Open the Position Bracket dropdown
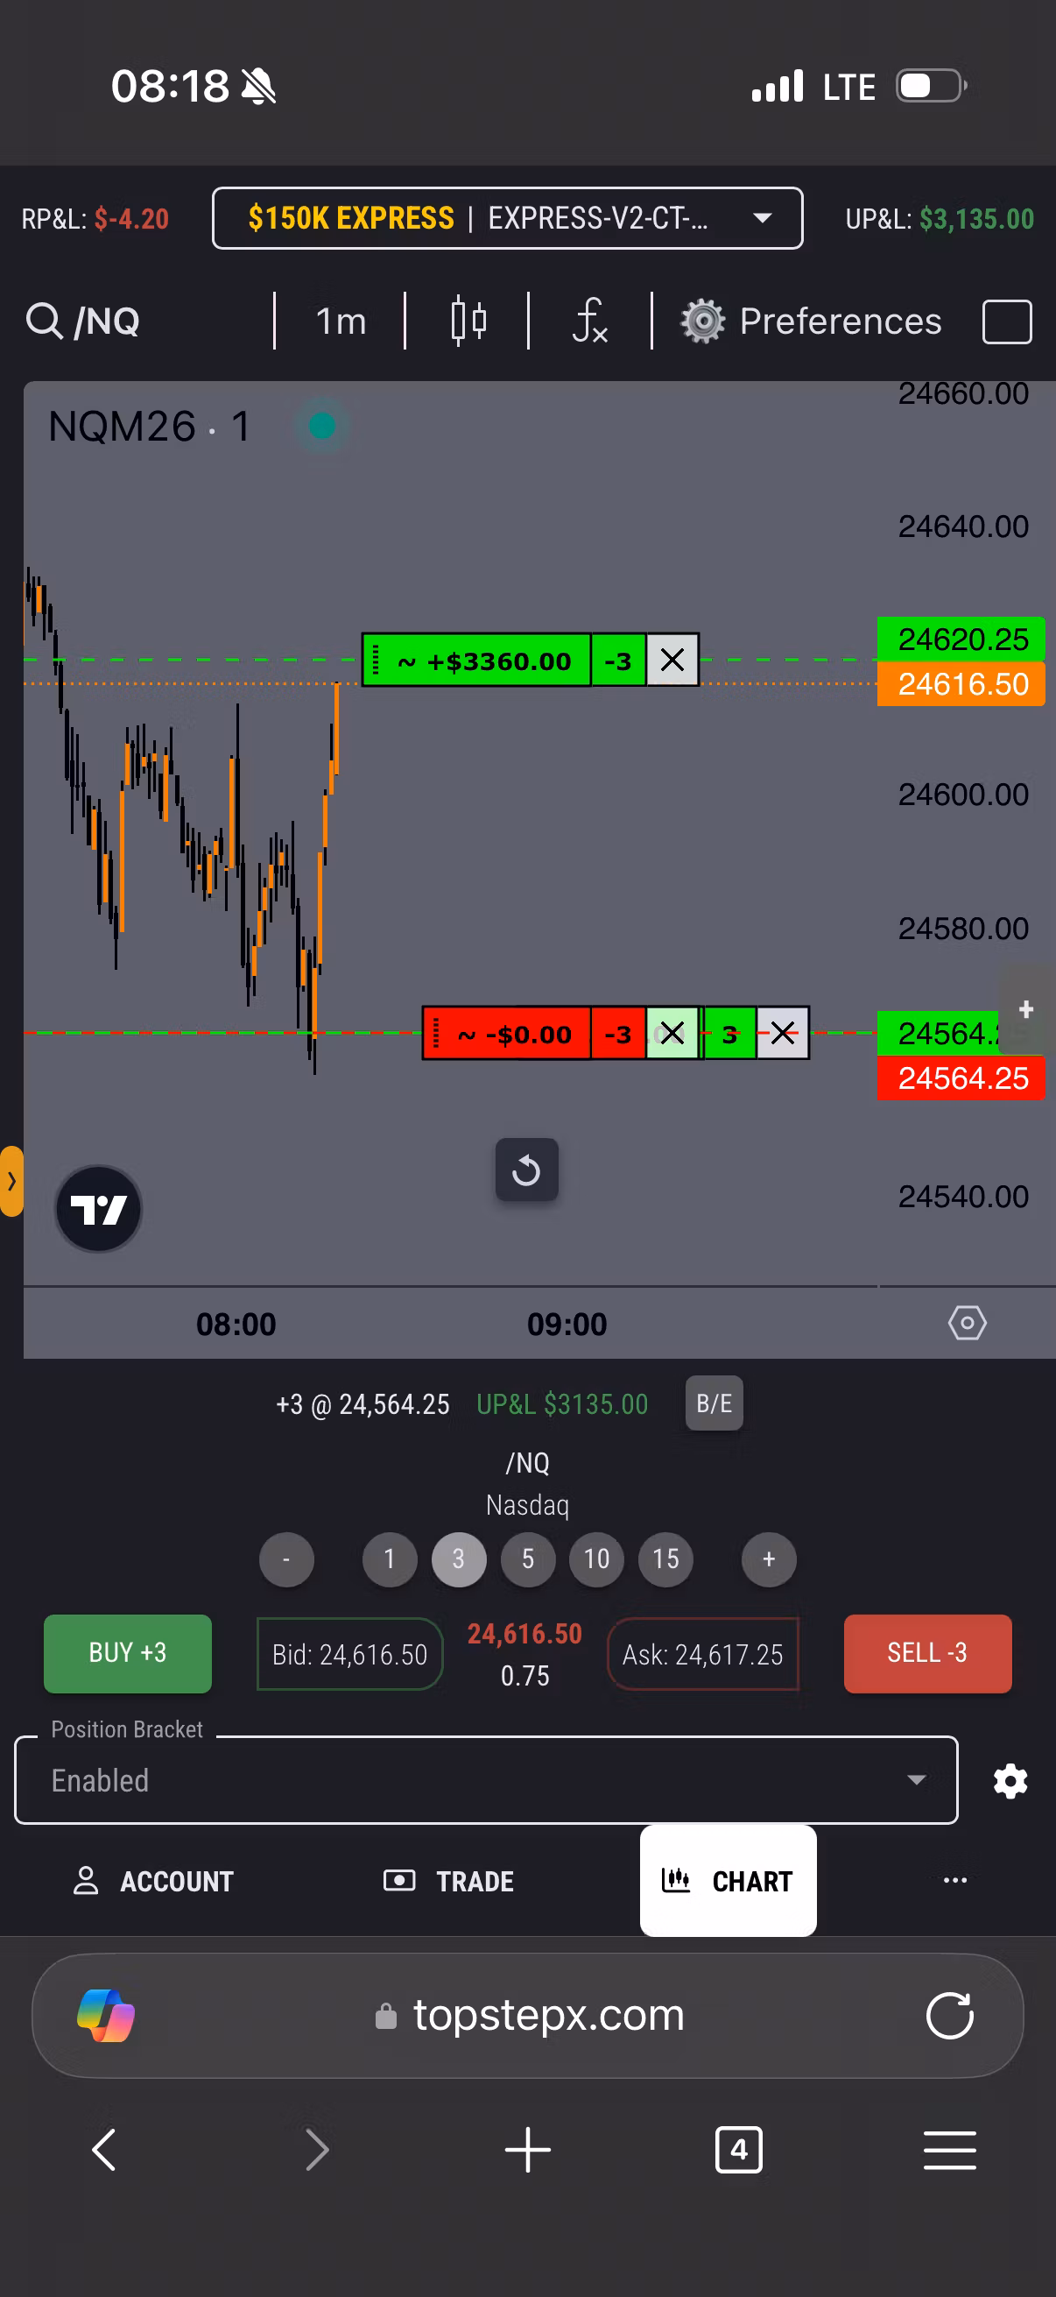1056x2297 pixels. (x=487, y=1781)
